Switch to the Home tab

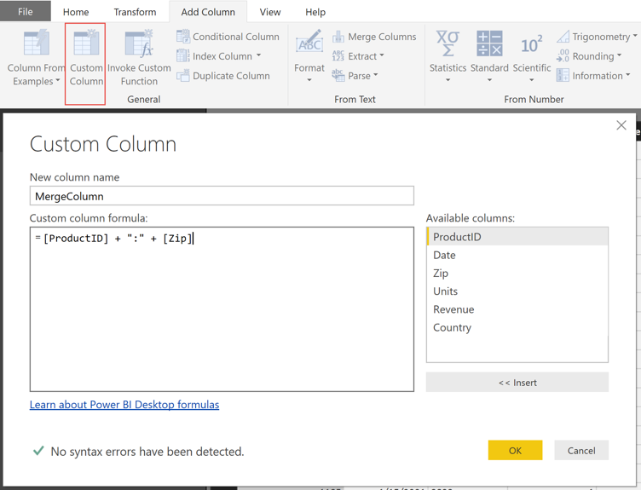76,12
